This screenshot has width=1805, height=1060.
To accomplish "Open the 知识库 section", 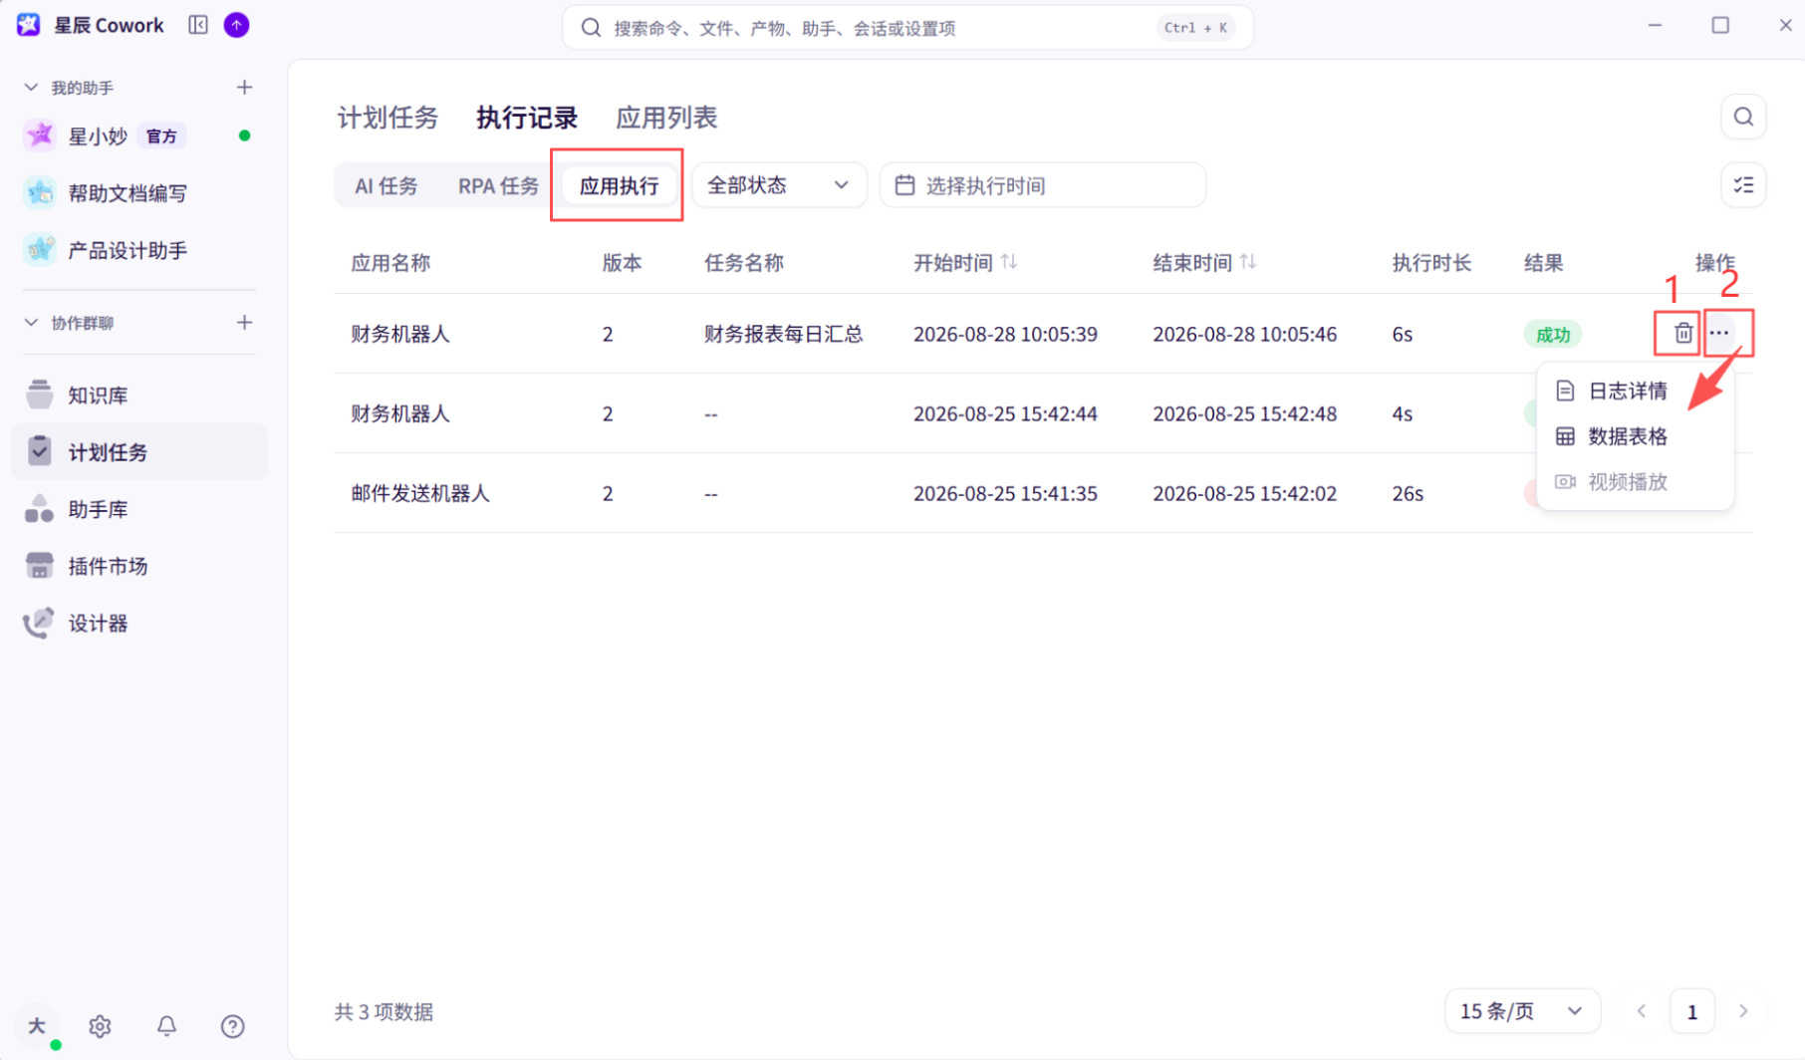I will pyautogui.click(x=139, y=396).
